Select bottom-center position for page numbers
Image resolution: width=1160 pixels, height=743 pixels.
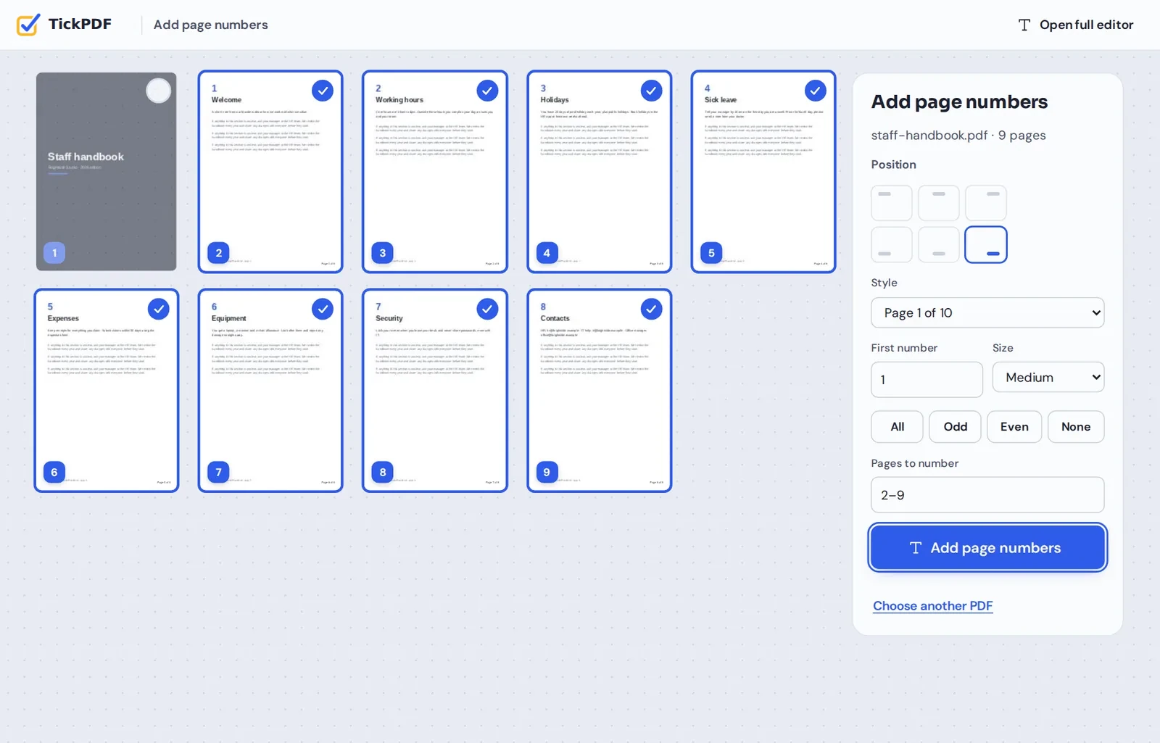939,244
